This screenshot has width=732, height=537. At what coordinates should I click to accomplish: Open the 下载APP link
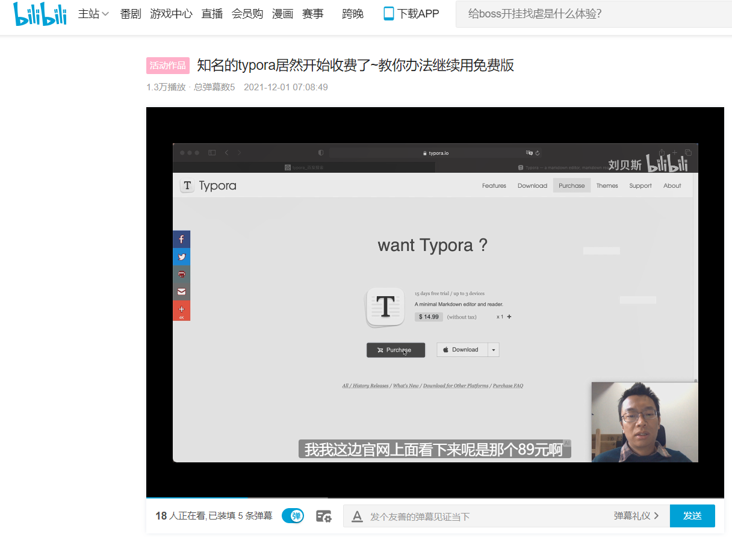(x=418, y=14)
